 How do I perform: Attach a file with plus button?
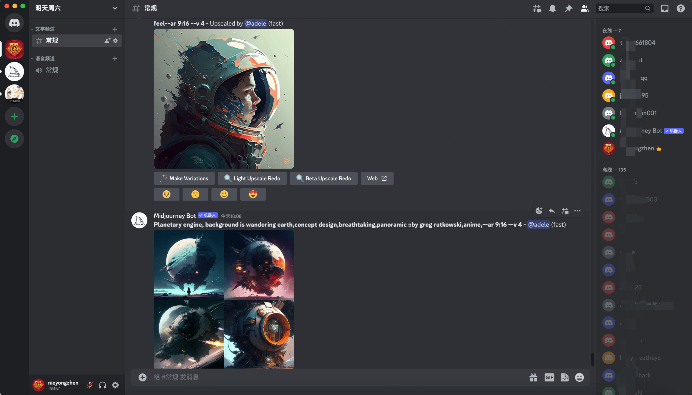[142, 377]
